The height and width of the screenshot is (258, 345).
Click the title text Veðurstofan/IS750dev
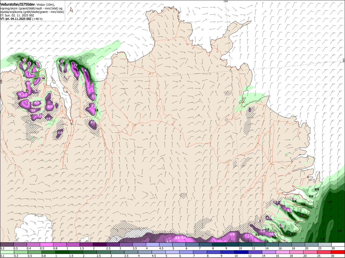point(18,5)
